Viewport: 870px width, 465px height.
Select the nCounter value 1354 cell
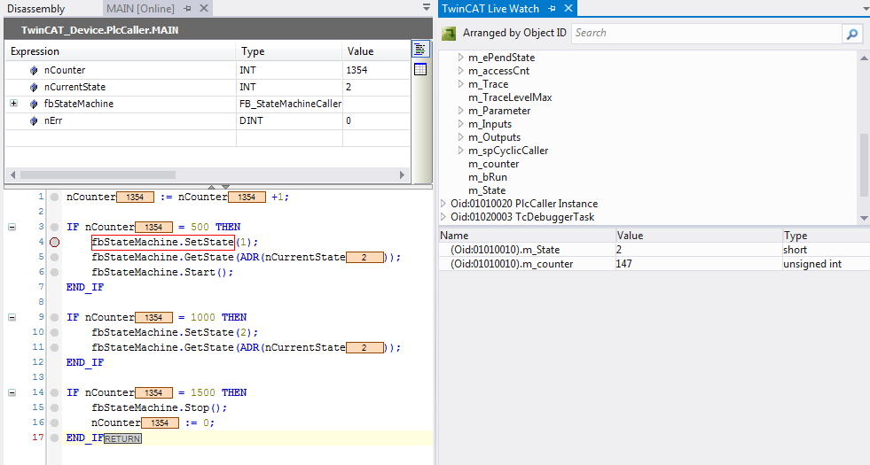[x=376, y=70]
